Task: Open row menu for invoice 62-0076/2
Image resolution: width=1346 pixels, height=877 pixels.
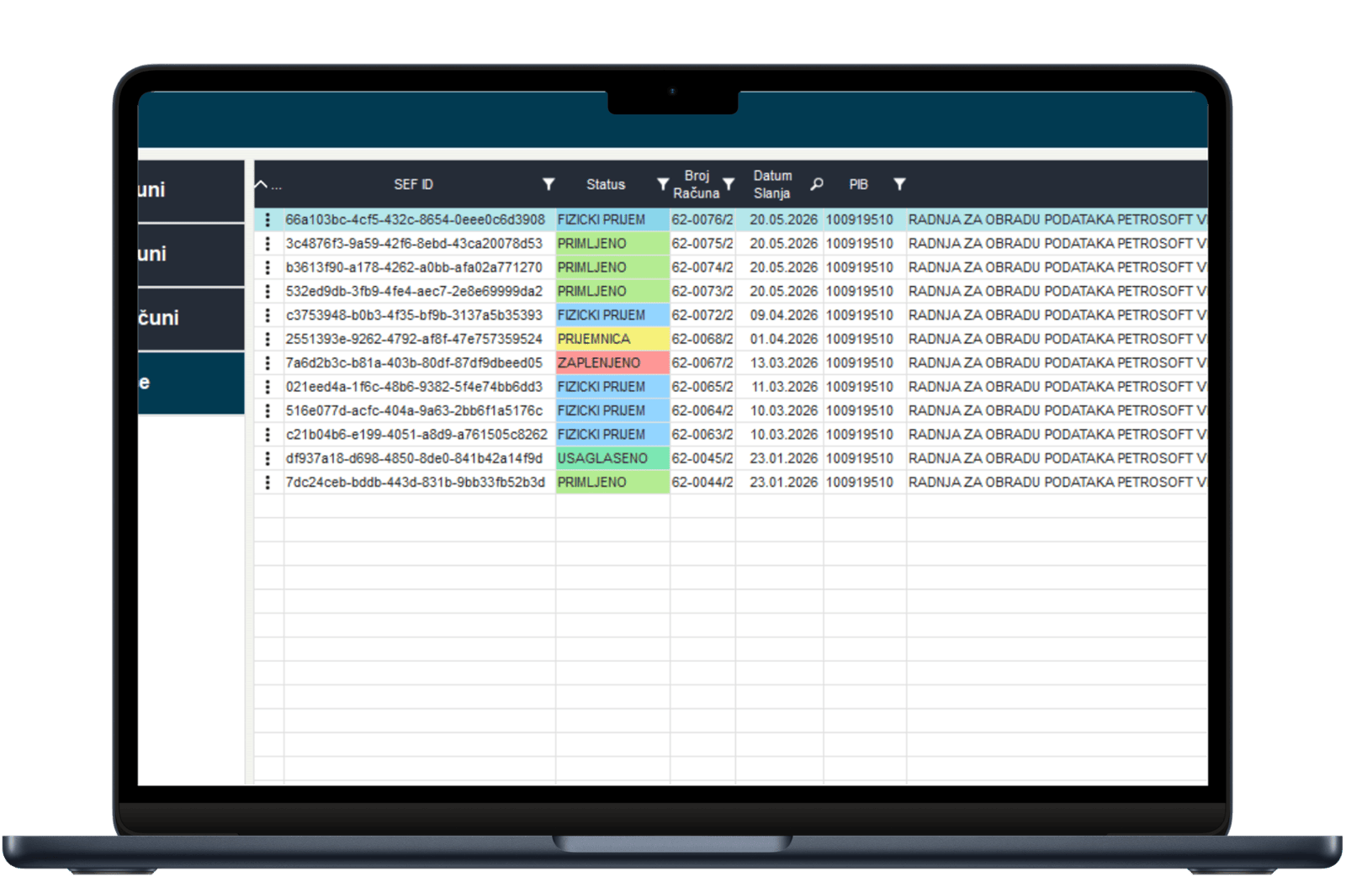Action: click(x=268, y=219)
